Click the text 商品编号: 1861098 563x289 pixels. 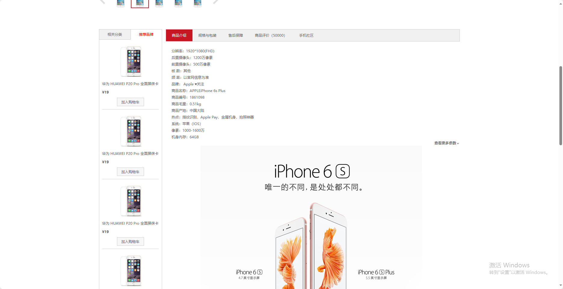[x=188, y=97]
